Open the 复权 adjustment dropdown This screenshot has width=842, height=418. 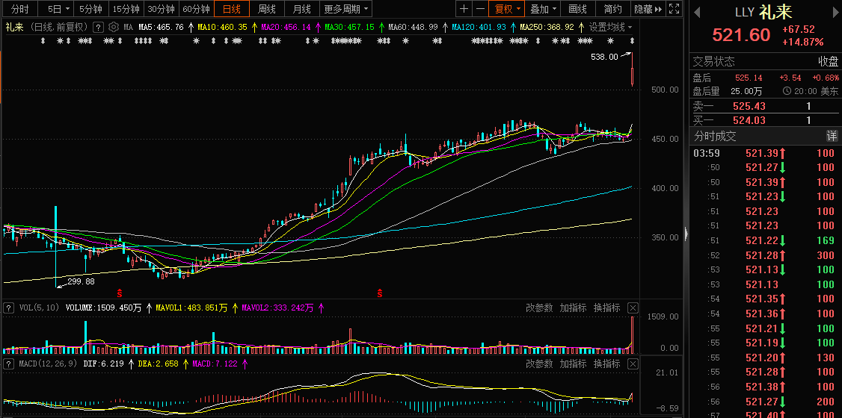coord(506,9)
